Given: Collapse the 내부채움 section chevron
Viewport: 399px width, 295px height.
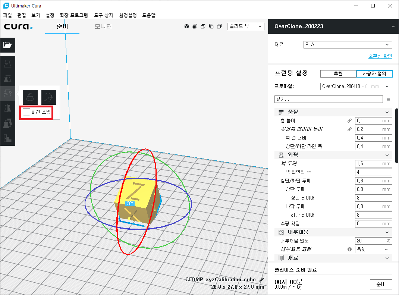Looking at the screenshot, I should point(387,232).
